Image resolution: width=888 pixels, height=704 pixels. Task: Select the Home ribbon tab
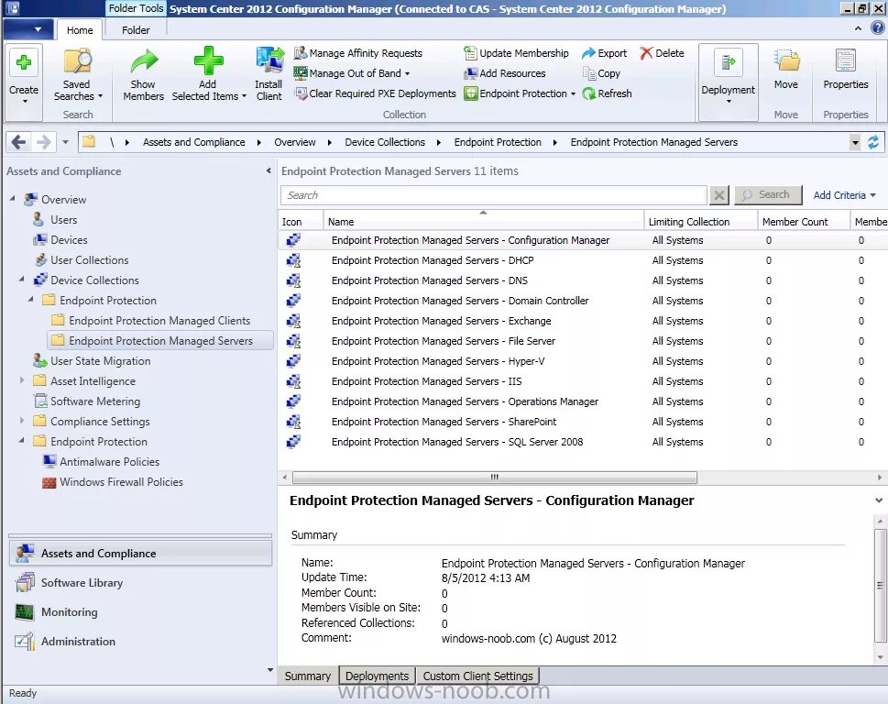coord(80,30)
